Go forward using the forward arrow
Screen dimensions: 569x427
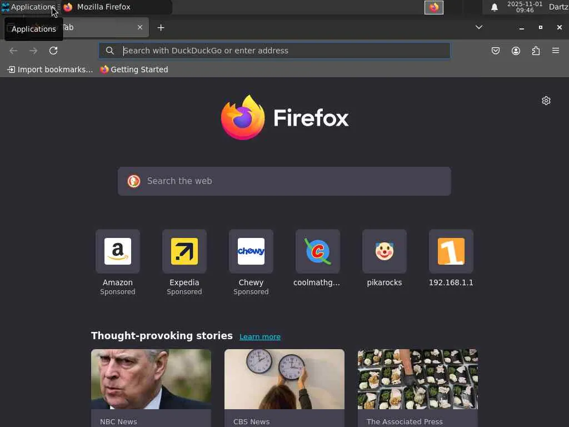[x=33, y=51]
